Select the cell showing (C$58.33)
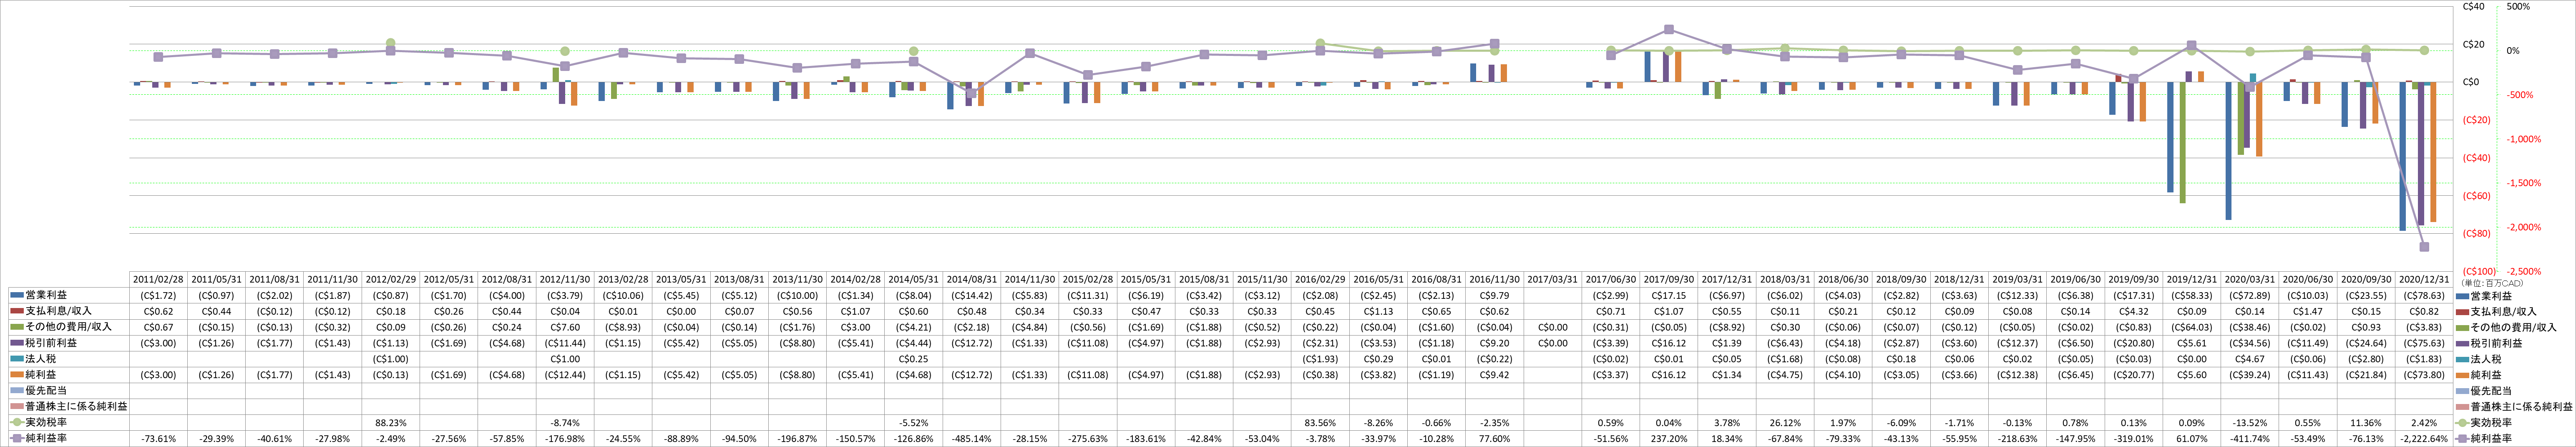 point(2192,295)
